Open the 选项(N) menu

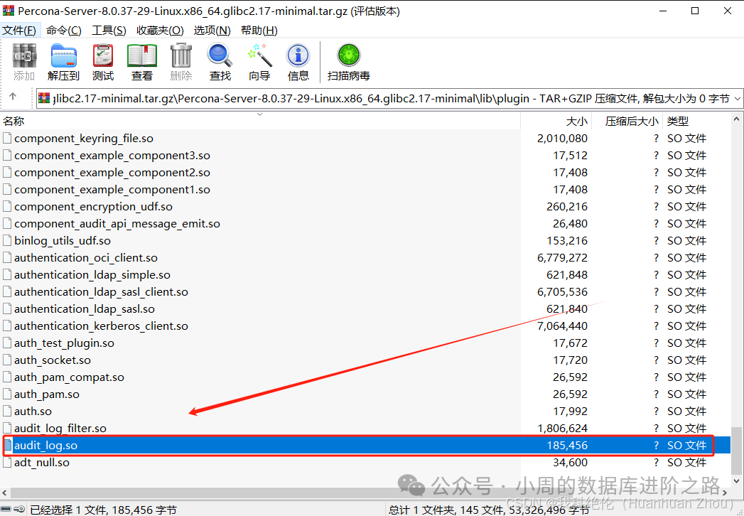tap(211, 30)
